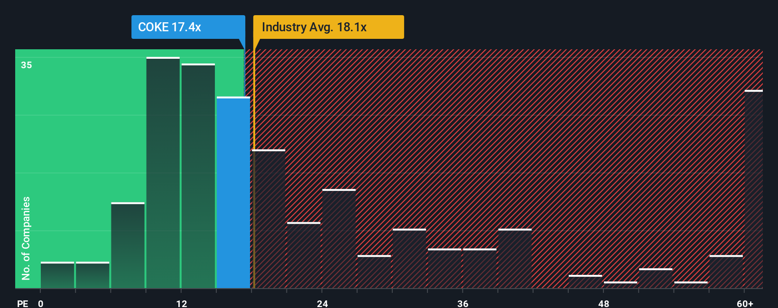Click the tallest green histogram bar
This screenshot has width=778, height=308.
163,172
